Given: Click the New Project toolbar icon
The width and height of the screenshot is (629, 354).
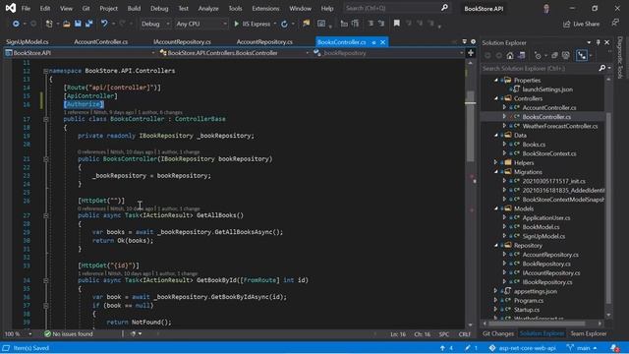Looking at the screenshot, I should coord(49,24).
